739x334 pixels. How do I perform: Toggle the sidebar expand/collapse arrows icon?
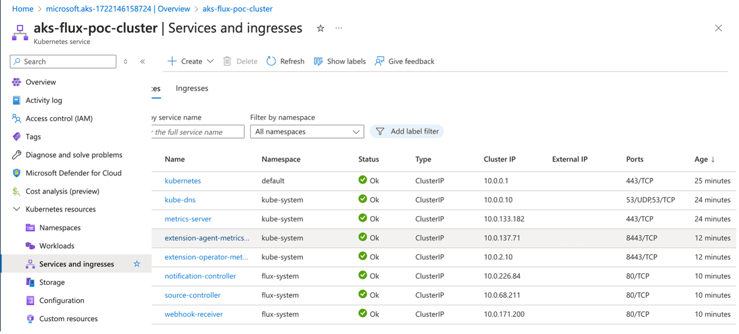[125, 61]
